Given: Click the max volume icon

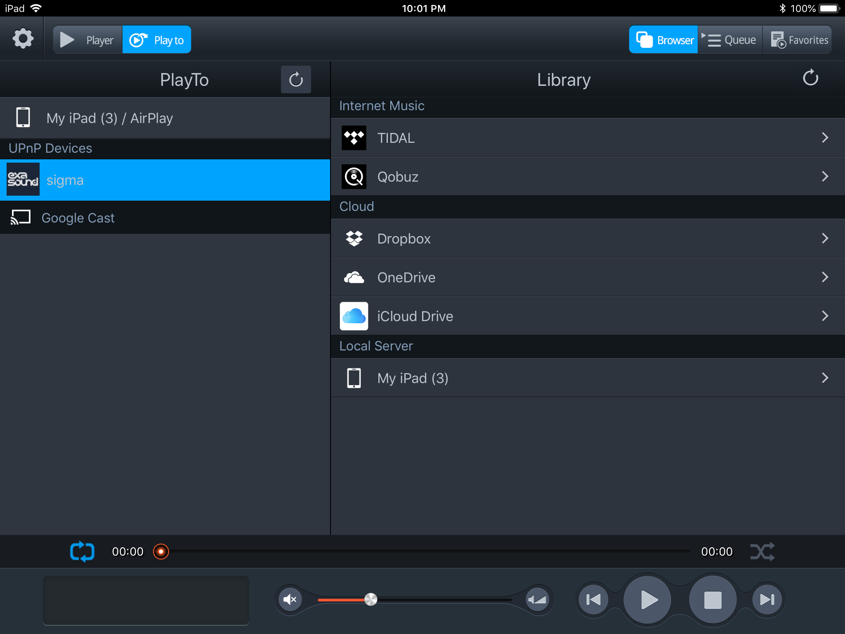Looking at the screenshot, I should point(537,599).
